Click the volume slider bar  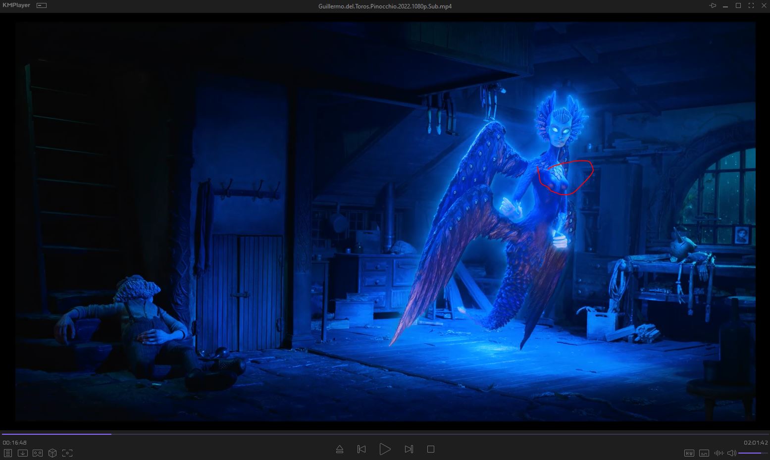[753, 453]
